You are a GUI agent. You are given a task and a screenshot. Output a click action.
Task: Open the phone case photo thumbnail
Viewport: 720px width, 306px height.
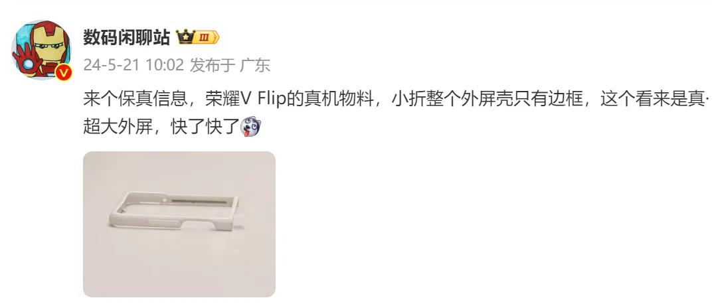pos(179,224)
